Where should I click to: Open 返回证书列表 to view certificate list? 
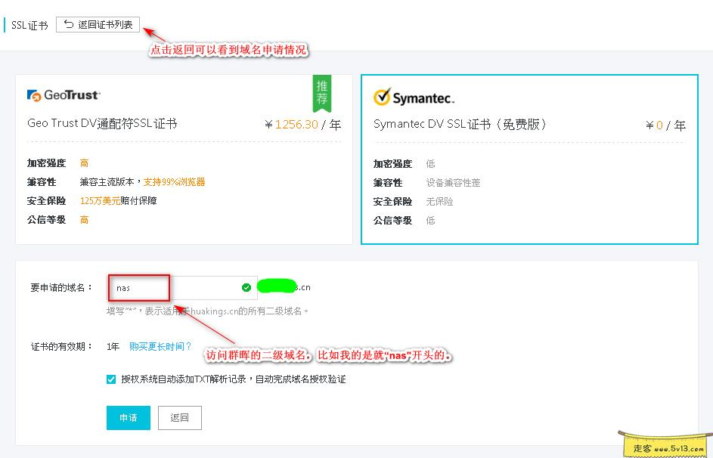98,25
